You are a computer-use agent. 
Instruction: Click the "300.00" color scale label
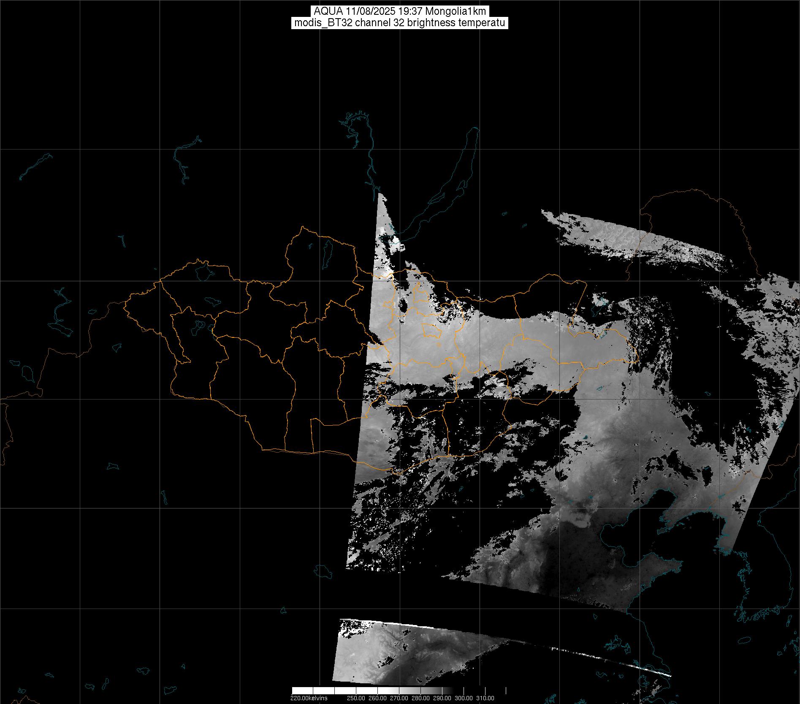click(x=464, y=698)
